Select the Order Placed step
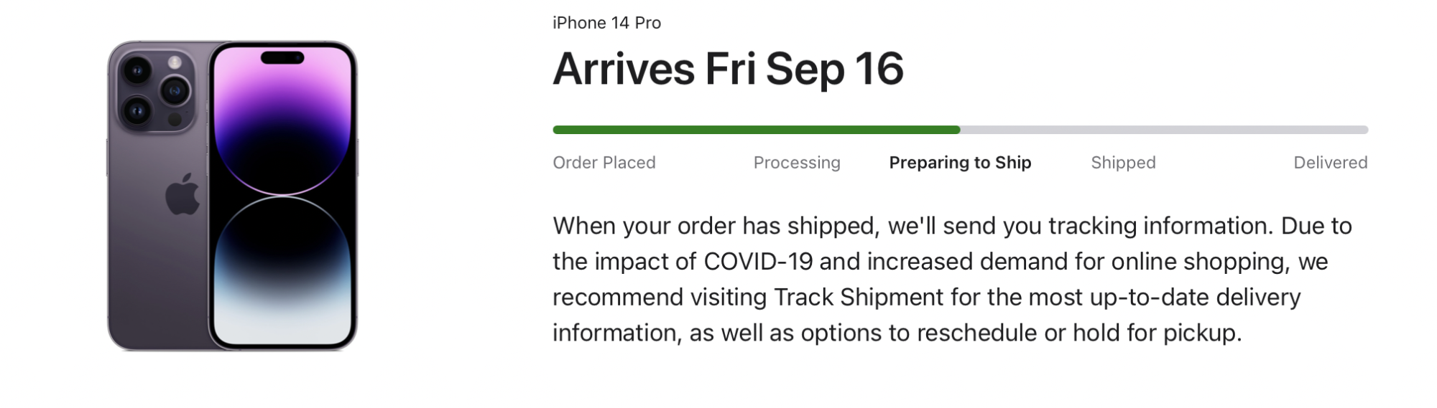This screenshot has height=408, width=1437. 604,163
